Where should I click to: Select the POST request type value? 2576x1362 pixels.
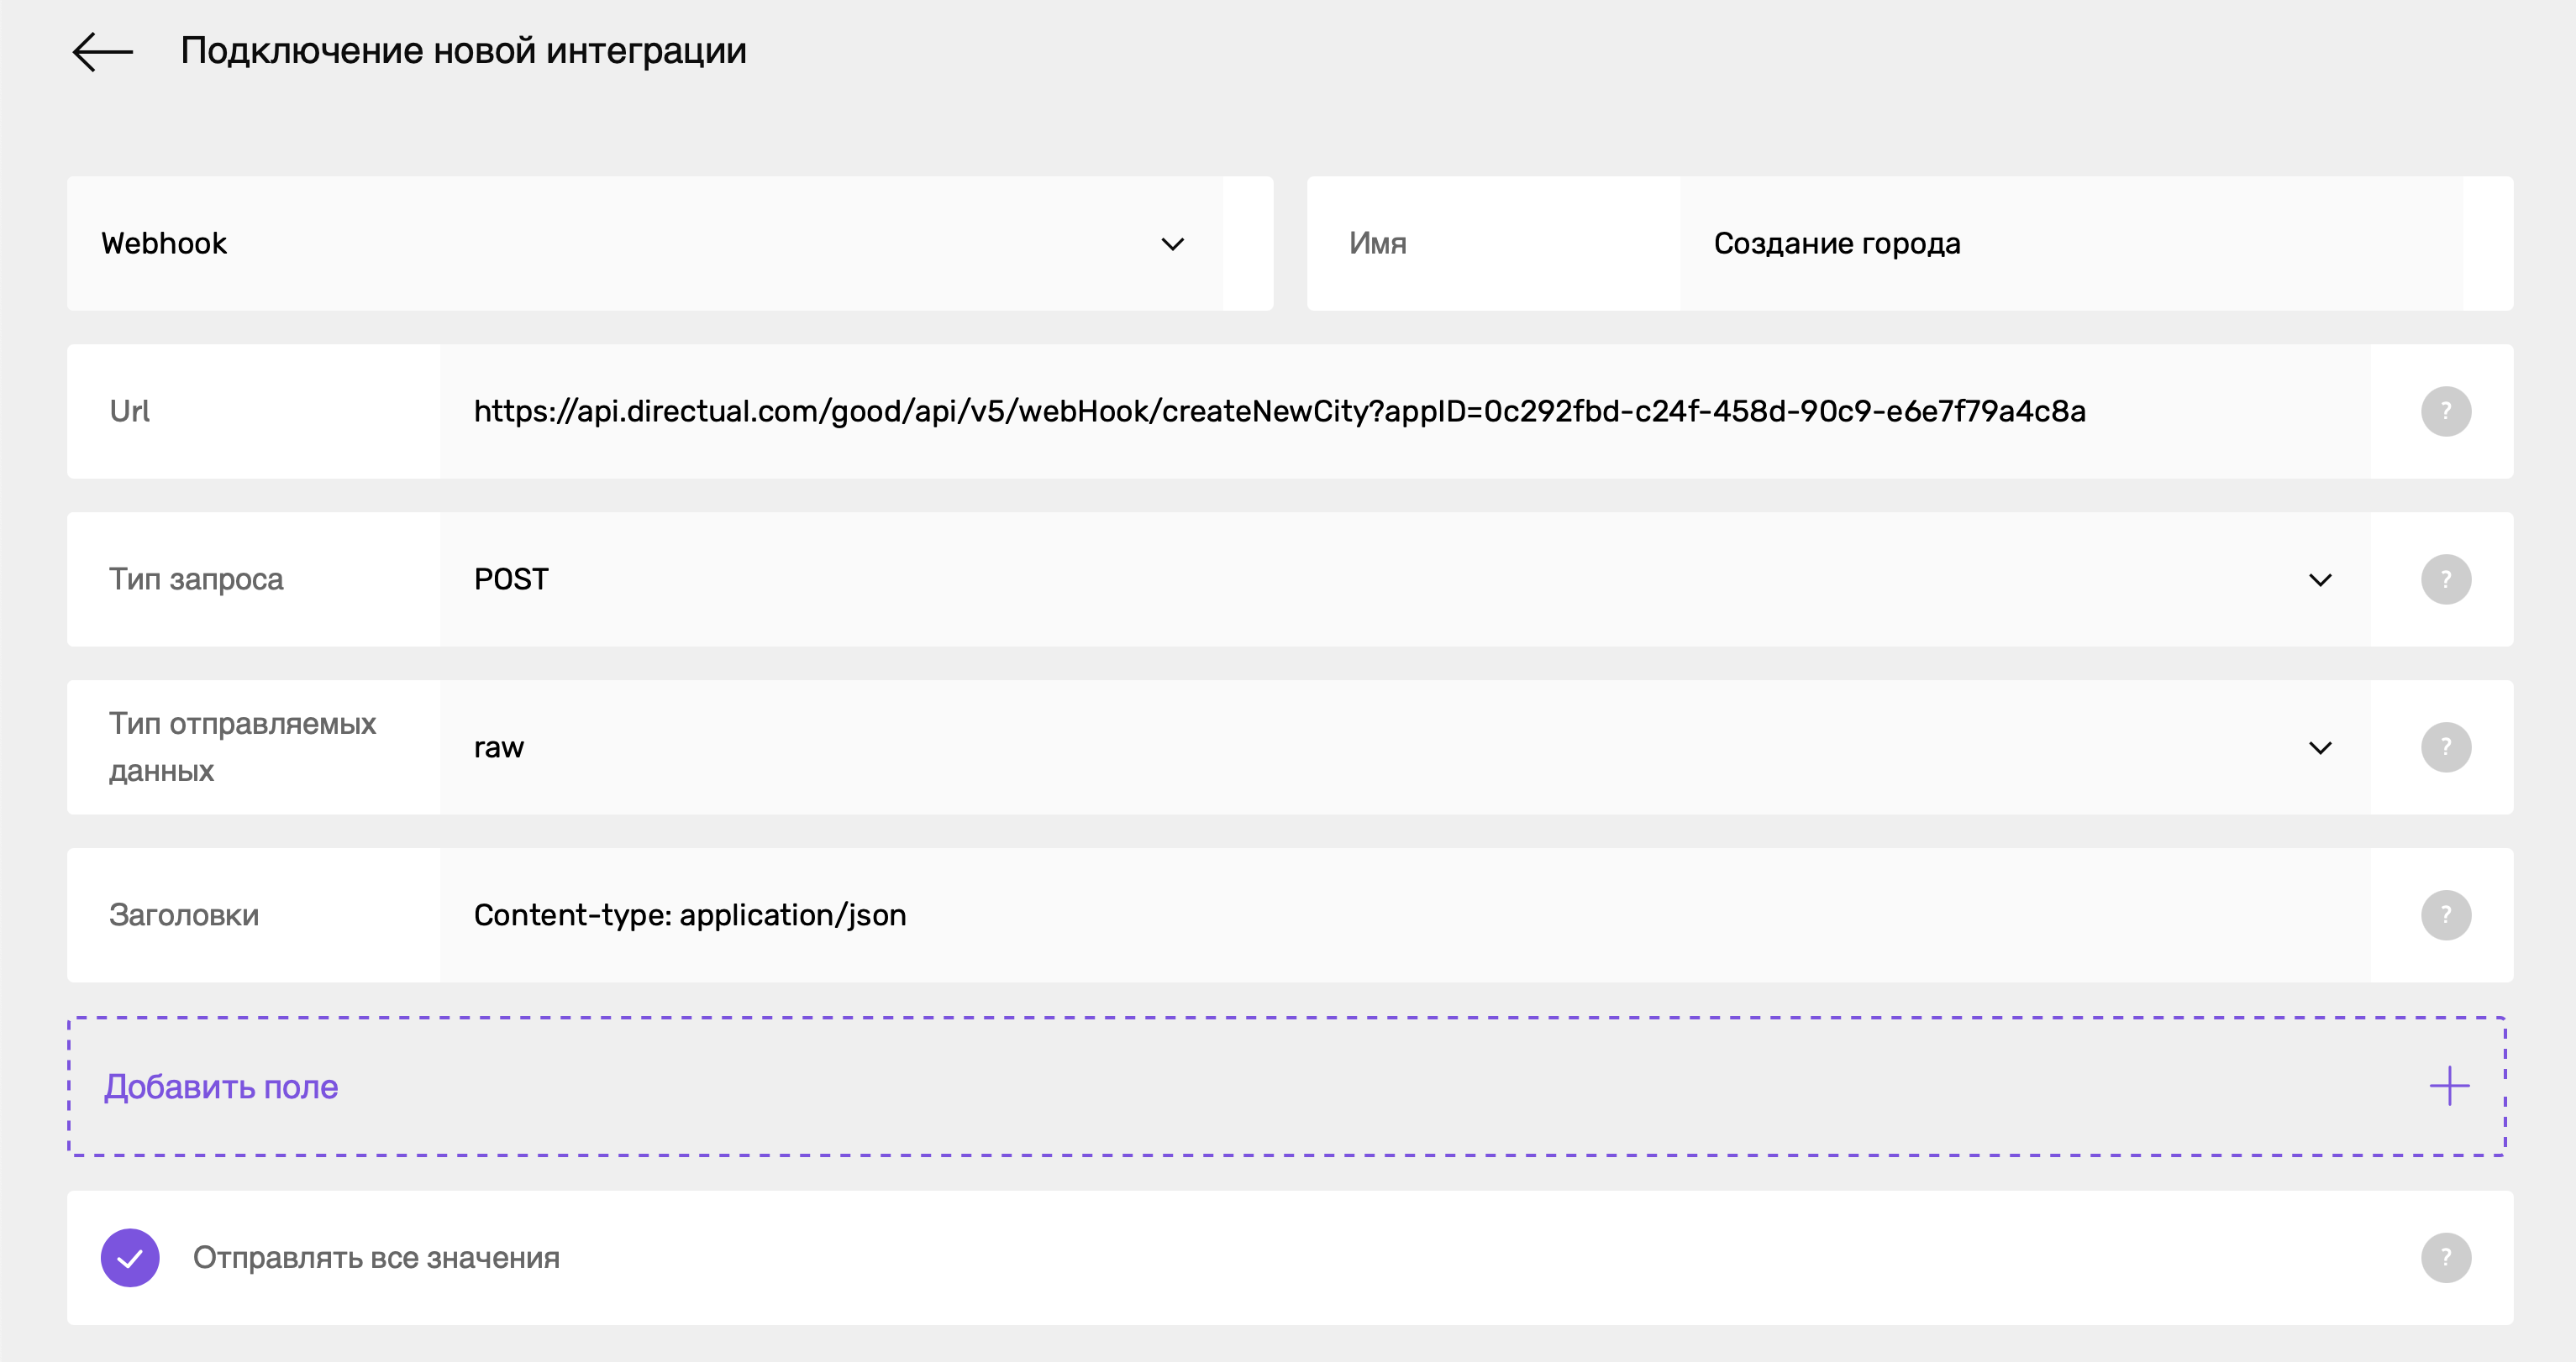coord(511,579)
